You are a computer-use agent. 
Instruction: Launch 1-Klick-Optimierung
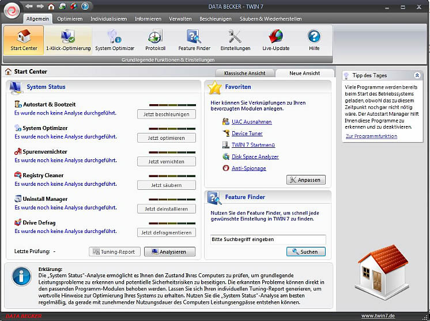pyautogui.click(x=68, y=40)
